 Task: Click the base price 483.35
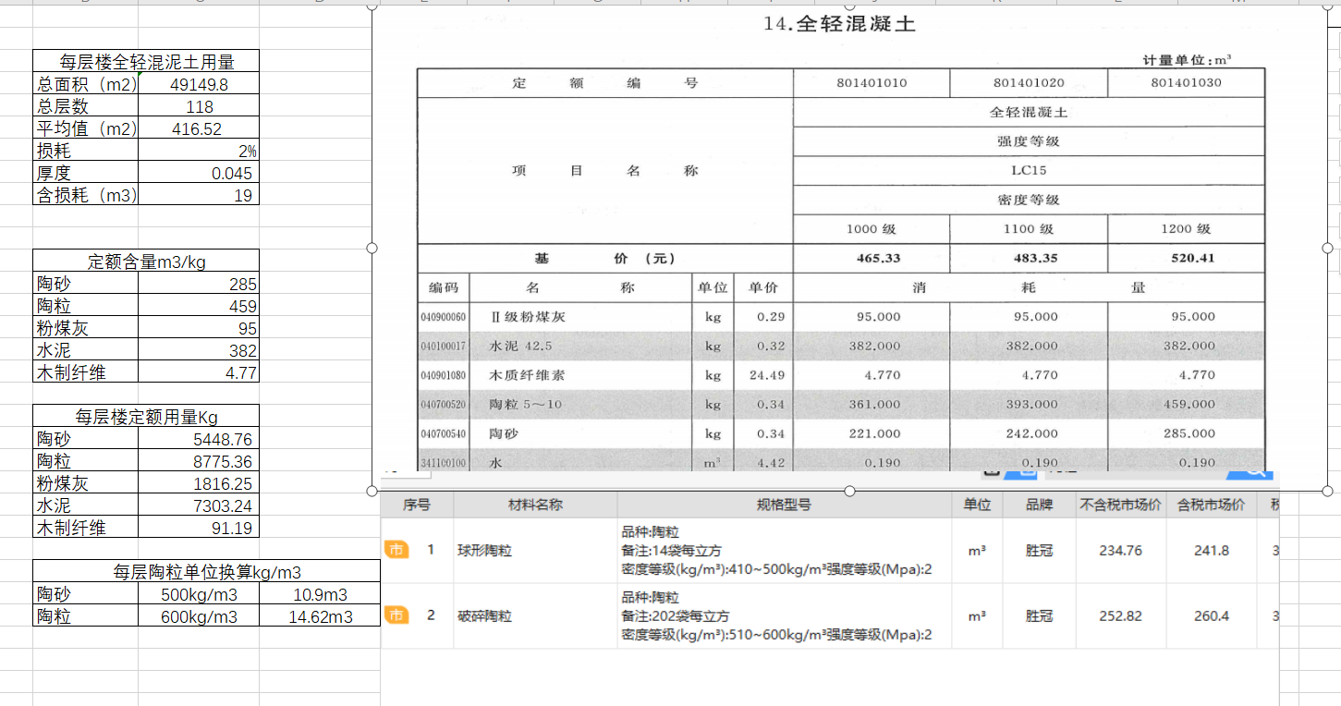(1035, 258)
